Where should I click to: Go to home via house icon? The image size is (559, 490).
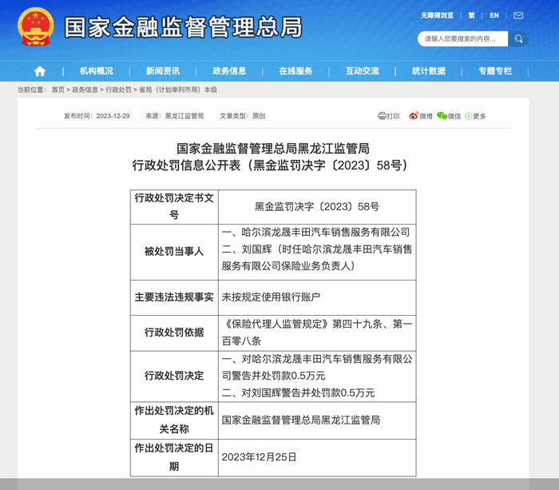click(x=40, y=71)
